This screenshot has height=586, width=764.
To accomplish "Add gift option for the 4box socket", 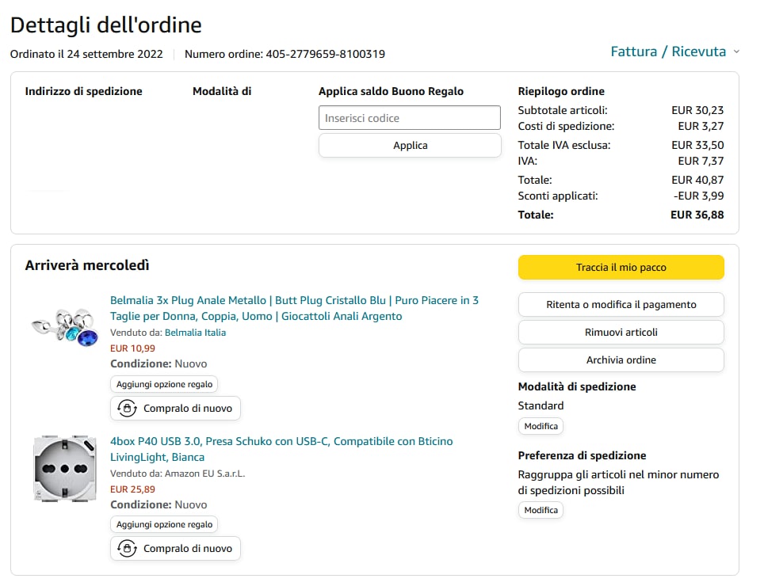I will point(164,524).
